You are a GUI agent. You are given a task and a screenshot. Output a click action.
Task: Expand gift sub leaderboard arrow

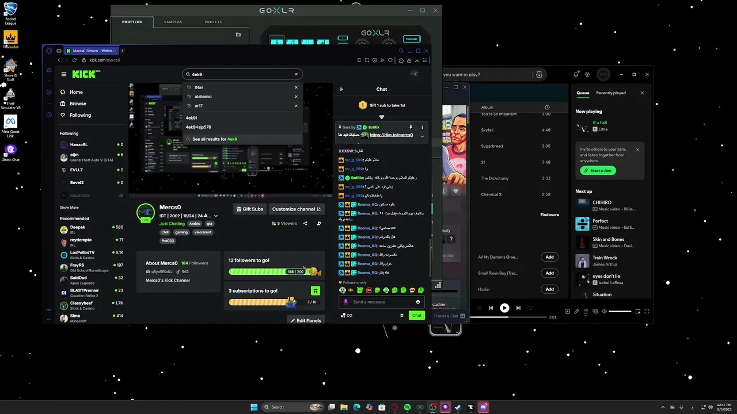click(381, 117)
